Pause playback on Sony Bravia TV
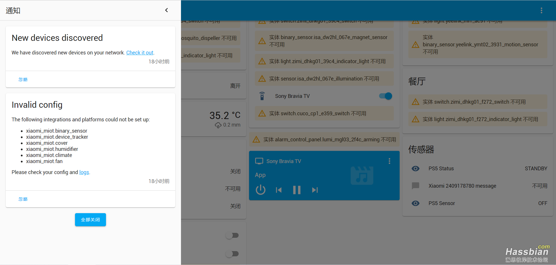The height and width of the screenshot is (265, 556). [297, 190]
